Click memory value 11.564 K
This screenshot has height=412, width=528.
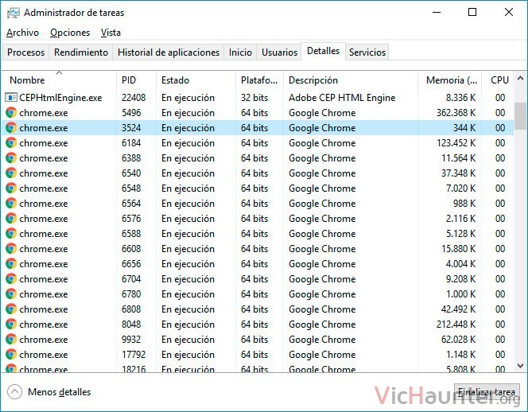459,158
